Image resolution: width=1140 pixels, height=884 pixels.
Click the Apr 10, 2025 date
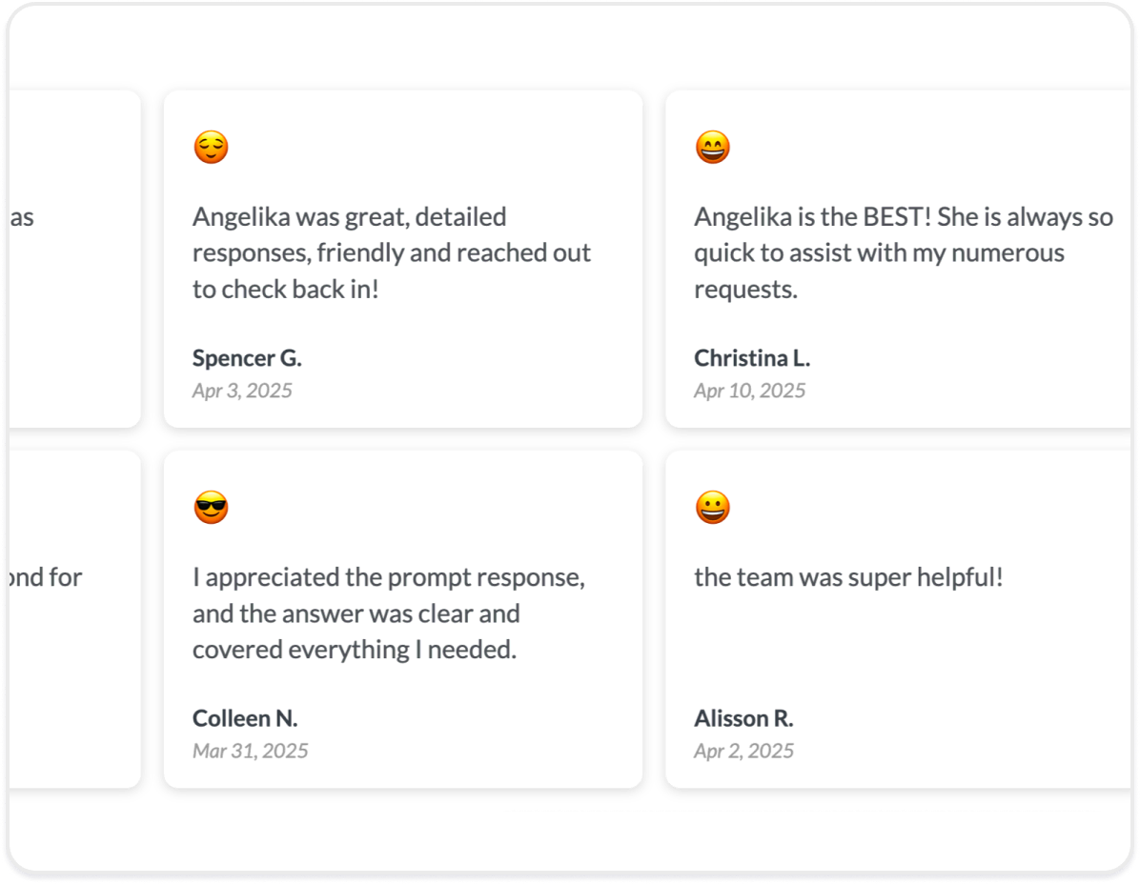click(x=749, y=391)
